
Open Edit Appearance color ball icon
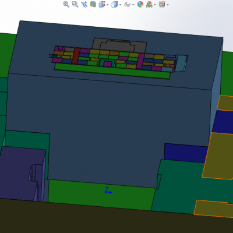tap(140, 4)
